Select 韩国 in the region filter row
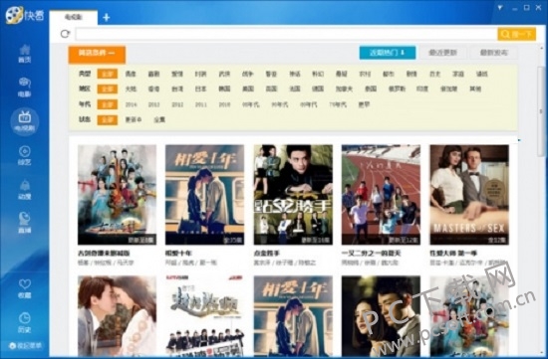The height and width of the screenshot is (359, 548). click(x=224, y=89)
